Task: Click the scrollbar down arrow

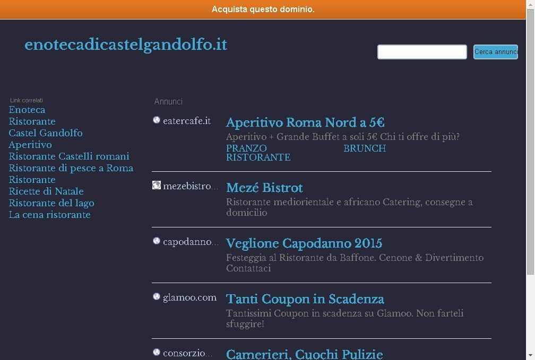Action: pyautogui.click(x=530, y=356)
